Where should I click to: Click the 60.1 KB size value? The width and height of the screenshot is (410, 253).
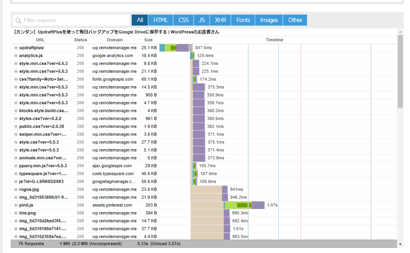pos(149,79)
